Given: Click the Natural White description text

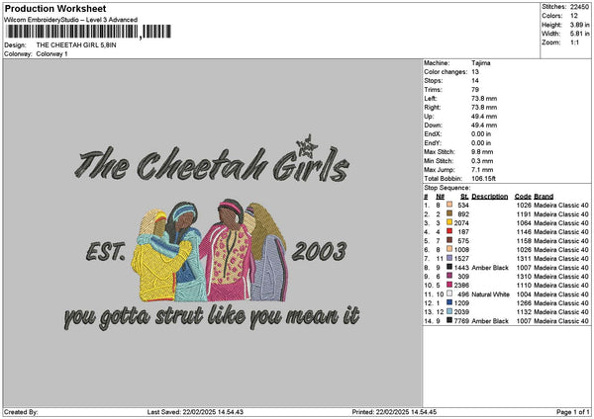Looking at the screenshot, I should [491, 293].
